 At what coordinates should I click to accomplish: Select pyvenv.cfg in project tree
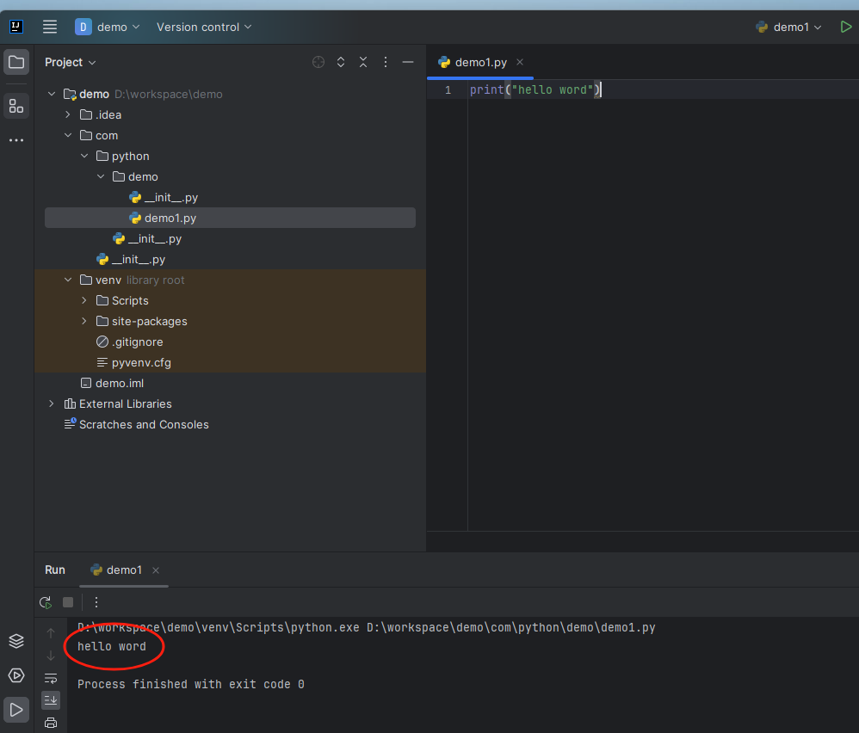coord(135,362)
